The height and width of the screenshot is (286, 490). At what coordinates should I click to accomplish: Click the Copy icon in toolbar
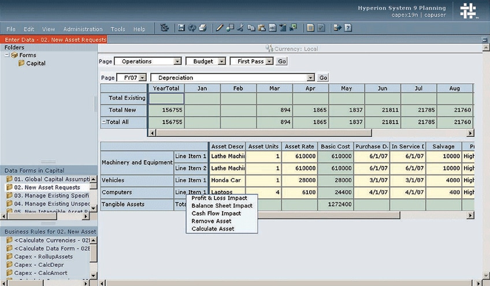tap(251, 28)
